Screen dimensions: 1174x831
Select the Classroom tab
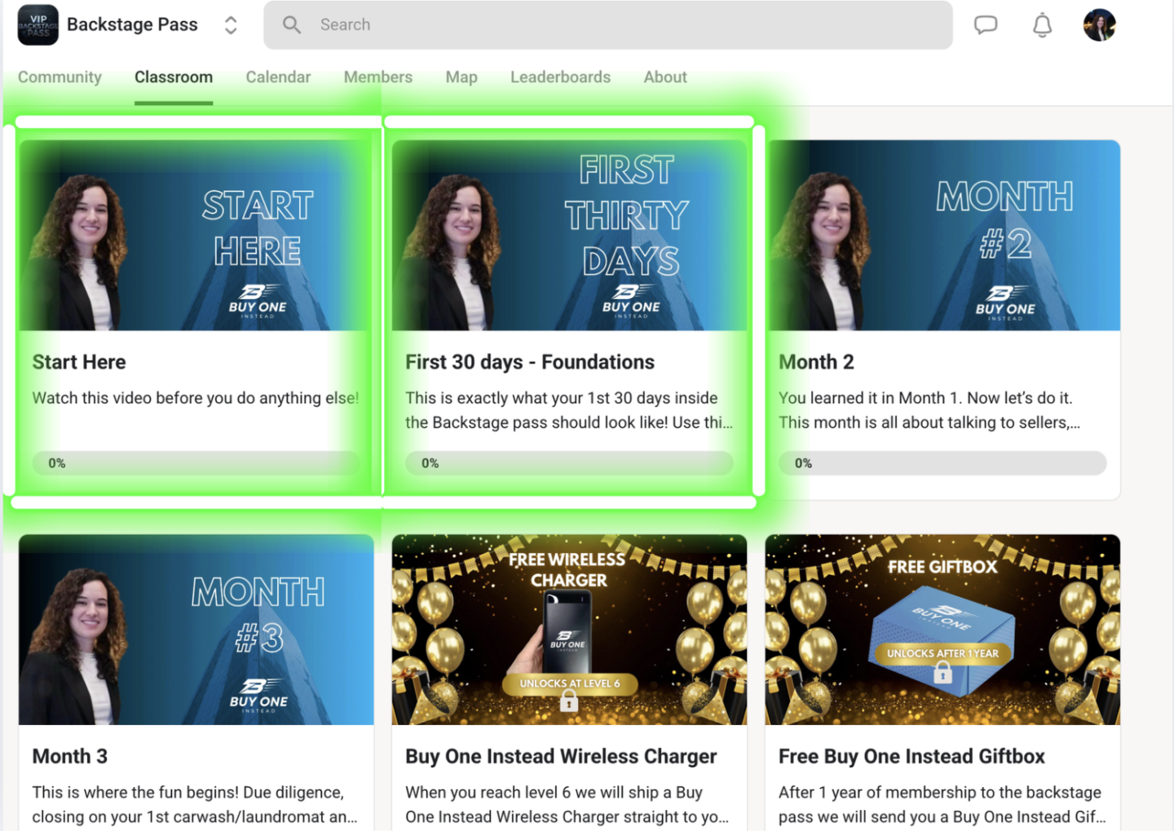174,77
